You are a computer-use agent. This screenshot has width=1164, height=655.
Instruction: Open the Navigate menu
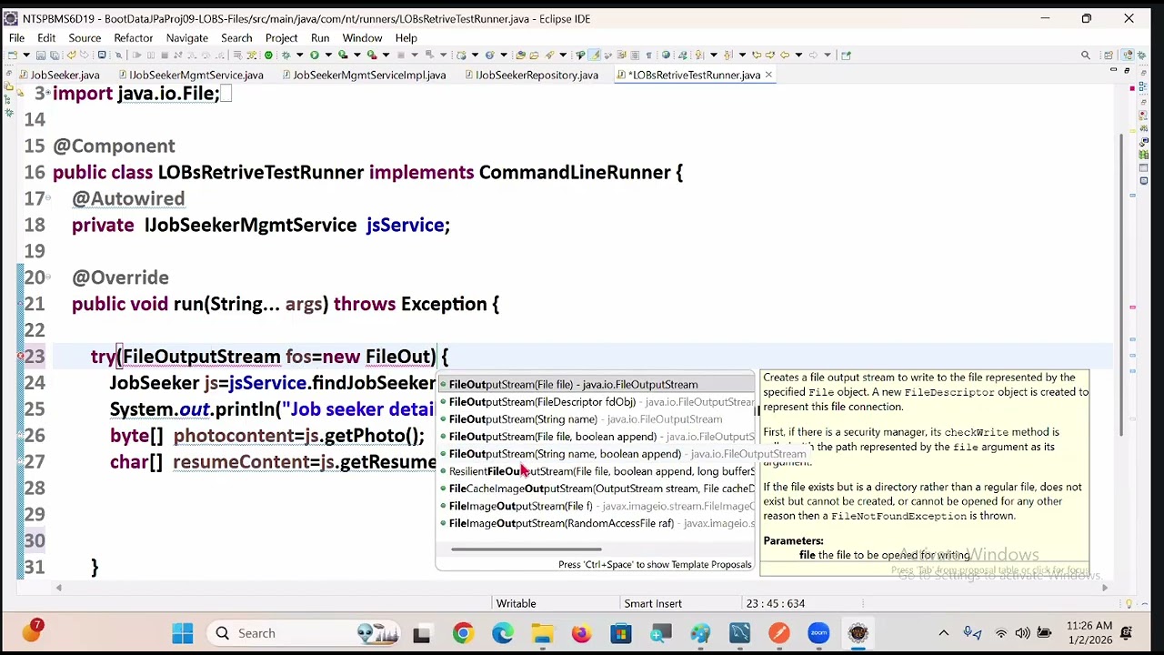(186, 37)
